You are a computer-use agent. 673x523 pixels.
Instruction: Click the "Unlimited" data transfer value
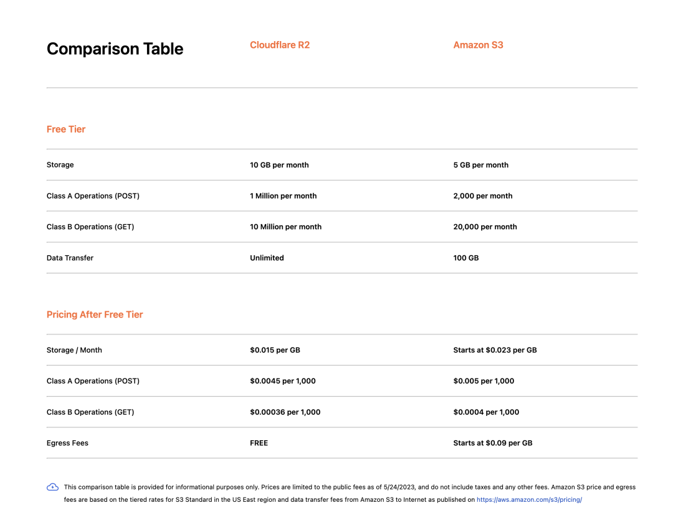point(267,258)
